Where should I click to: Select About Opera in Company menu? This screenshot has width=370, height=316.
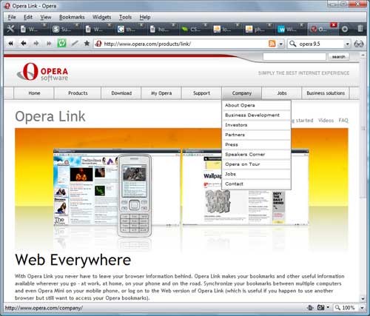coord(256,105)
